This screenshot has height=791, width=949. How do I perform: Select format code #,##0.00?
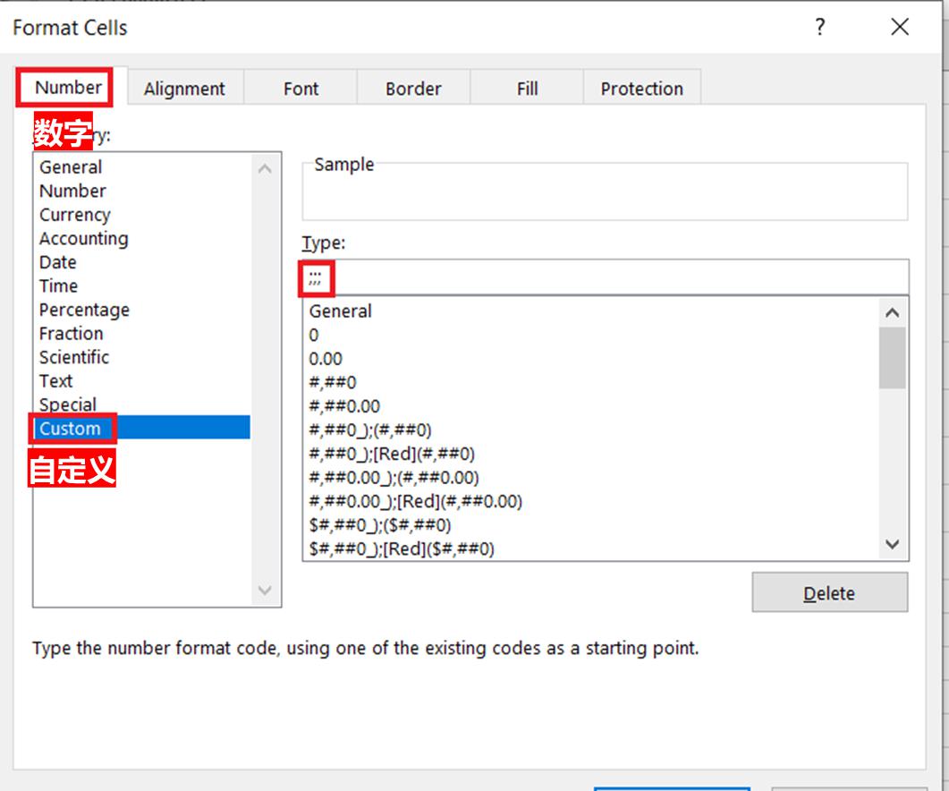tap(590, 406)
